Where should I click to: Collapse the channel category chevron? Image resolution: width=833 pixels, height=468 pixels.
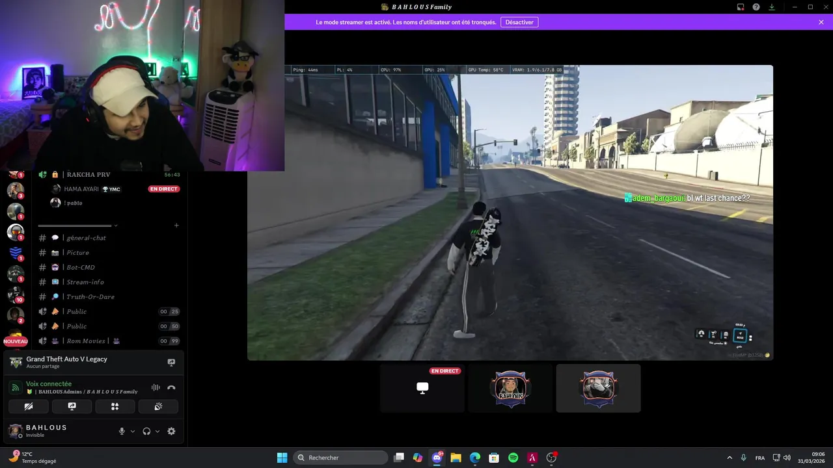116,226
